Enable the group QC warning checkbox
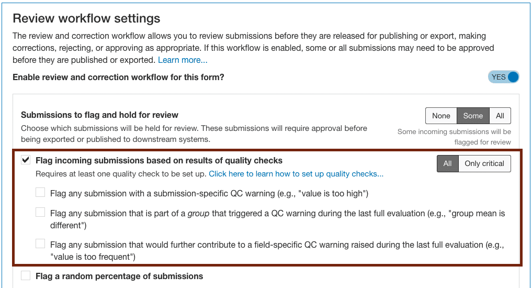 click(40, 212)
